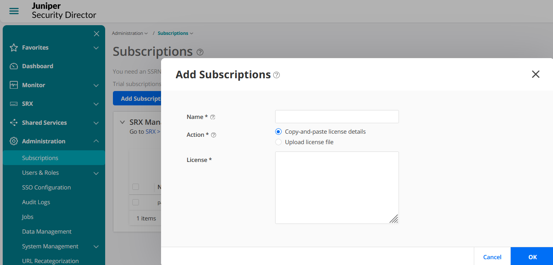Viewport: 553px width, 265px height.
Task: Open Audit Logs from the sidebar
Action: pos(36,202)
